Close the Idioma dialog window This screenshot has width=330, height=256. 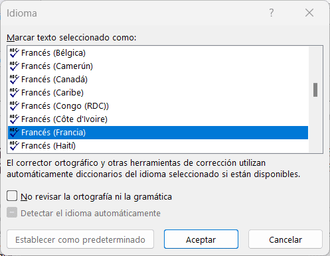pyautogui.click(x=309, y=13)
